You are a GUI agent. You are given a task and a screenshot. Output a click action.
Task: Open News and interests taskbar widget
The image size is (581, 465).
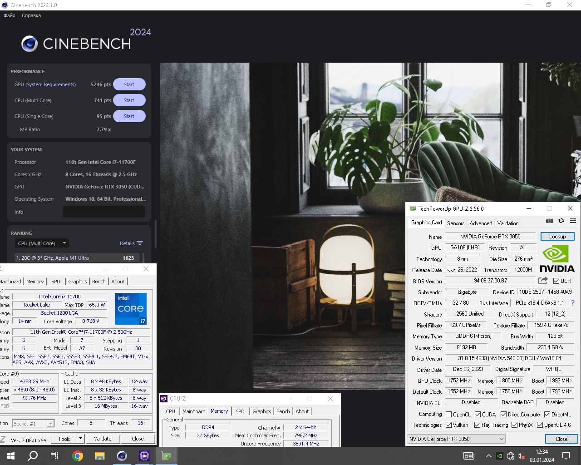point(469,456)
